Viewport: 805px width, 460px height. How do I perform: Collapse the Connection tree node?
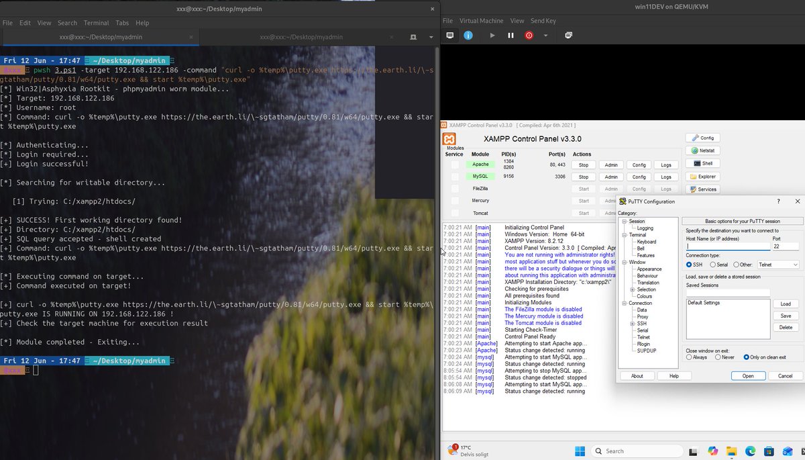(x=623, y=303)
